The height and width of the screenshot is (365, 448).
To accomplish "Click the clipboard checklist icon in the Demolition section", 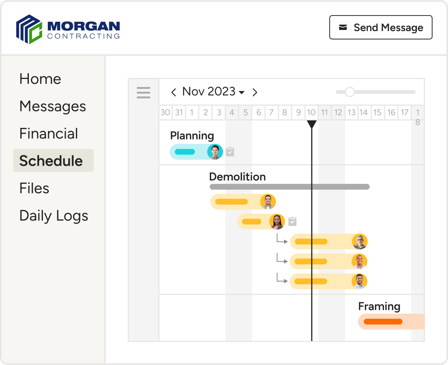I will click(x=292, y=221).
